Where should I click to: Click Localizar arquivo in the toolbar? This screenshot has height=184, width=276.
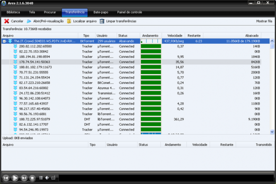82,21
